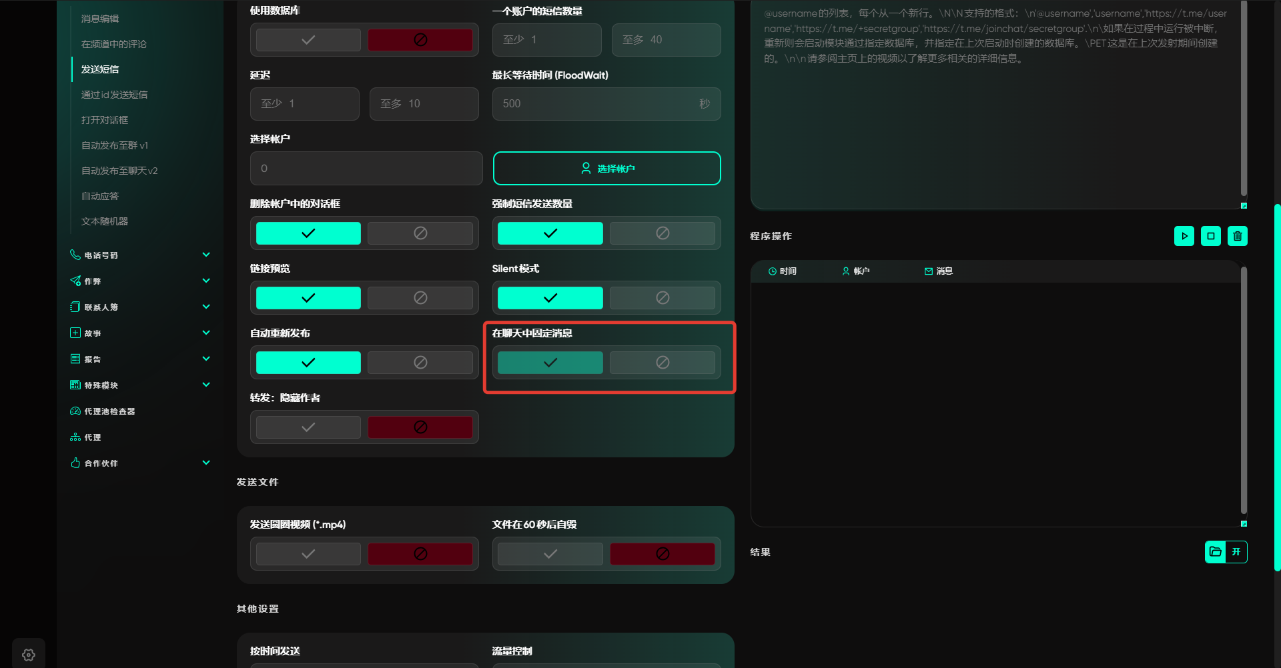
Task: Open the results folder icon next to 结果
Action: (1215, 552)
